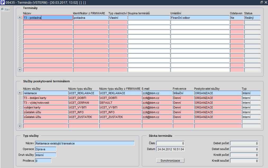Click Identifikátor field 'pokladna'

pyautogui.click(x=91, y=18)
